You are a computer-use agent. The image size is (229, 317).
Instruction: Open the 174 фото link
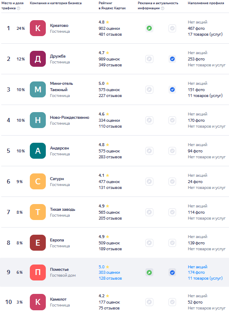tap(196, 272)
